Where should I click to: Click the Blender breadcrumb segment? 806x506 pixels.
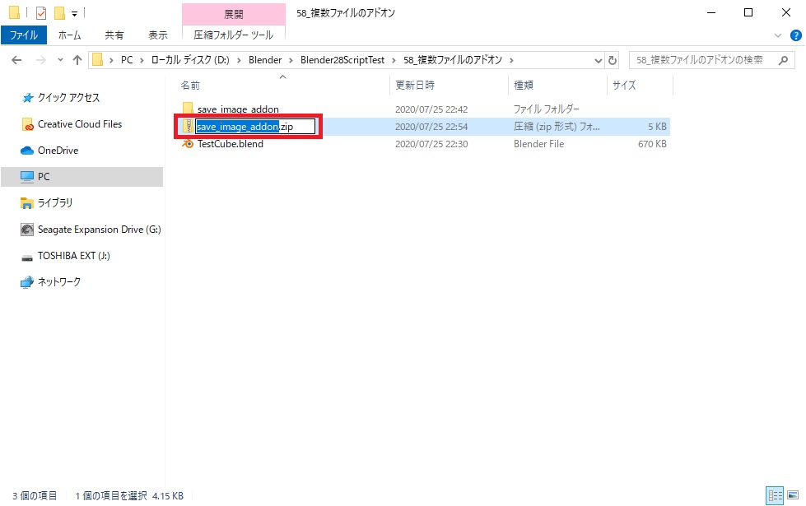(265, 60)
